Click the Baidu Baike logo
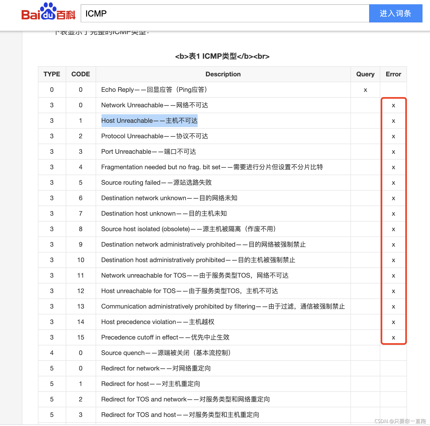Viewport: 430px width, 426px height. tap(48, 11)
